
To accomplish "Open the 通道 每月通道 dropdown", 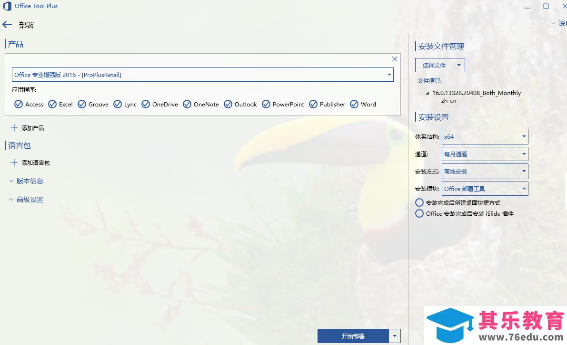I will (x=485, y=154).
